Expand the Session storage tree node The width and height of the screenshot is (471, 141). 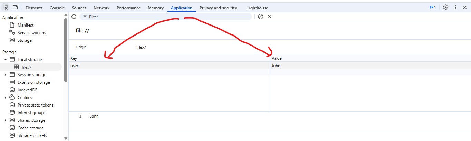tap(6, 75)
